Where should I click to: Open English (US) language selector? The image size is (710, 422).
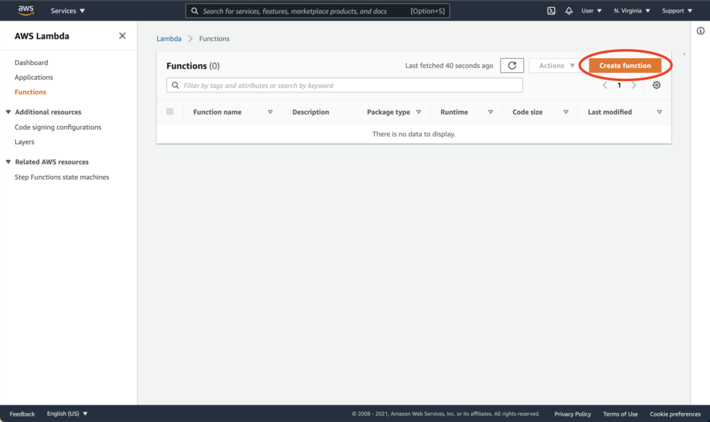click(67, 414)
